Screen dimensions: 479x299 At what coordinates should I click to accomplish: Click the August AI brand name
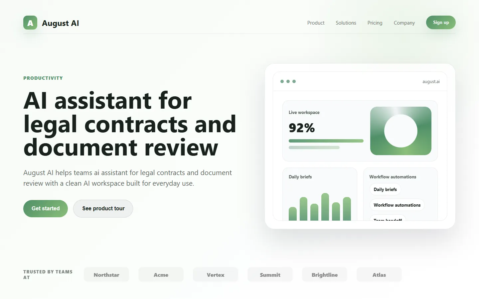61,23
